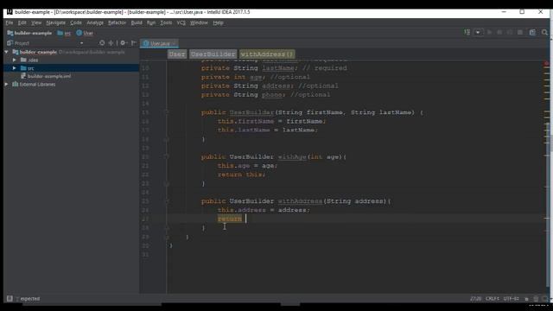Image resolution: width=553 pixels, height=311 pixels.
Task: Open the Help menu
Action: coord(218,22)
